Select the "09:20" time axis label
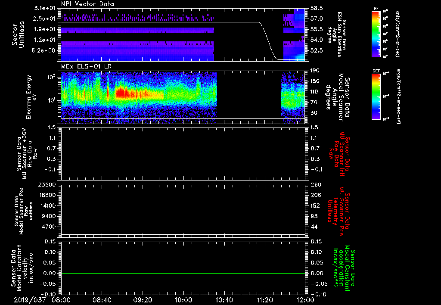 coord(143,300)
